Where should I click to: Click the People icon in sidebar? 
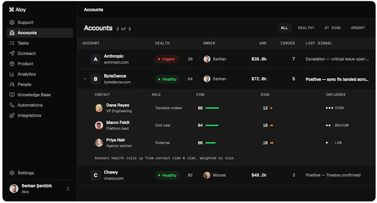(12, 85)
